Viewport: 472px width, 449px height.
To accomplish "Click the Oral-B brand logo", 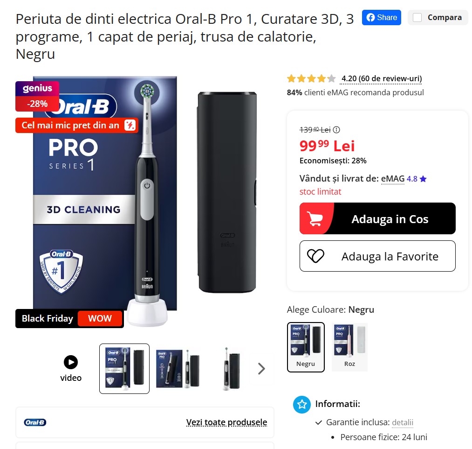I will tap(35, 422).
